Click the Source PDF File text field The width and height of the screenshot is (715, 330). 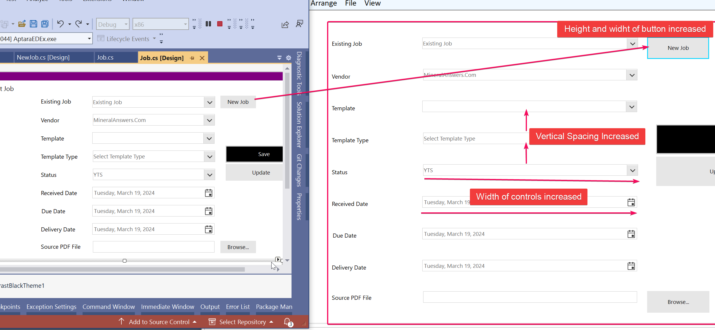(x=153, y=247)
